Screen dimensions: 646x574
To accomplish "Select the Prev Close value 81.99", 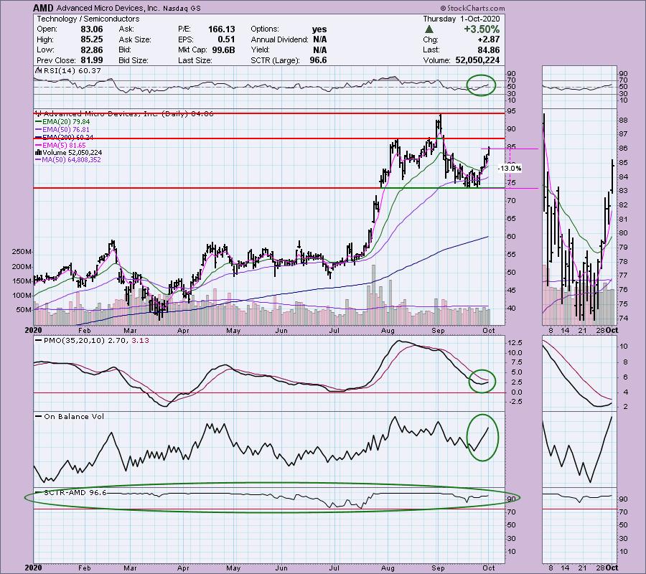I will [92, 60].
